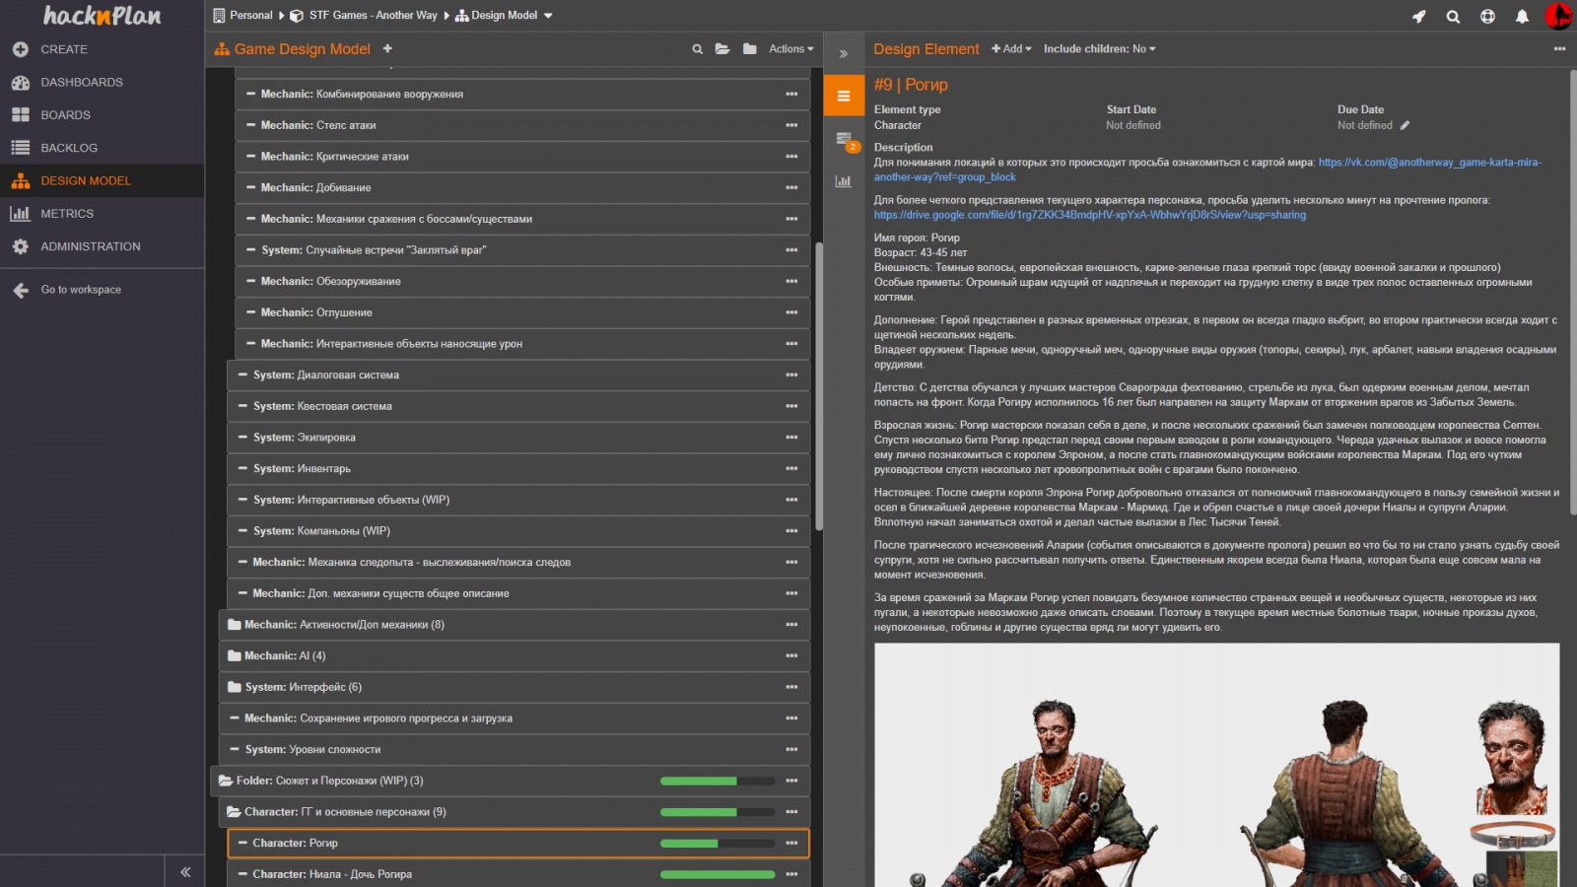Open the vk.com world map link
The height and width of the screenshot is (887, 1577).
pyautogui.click(x=1207, y=170)
